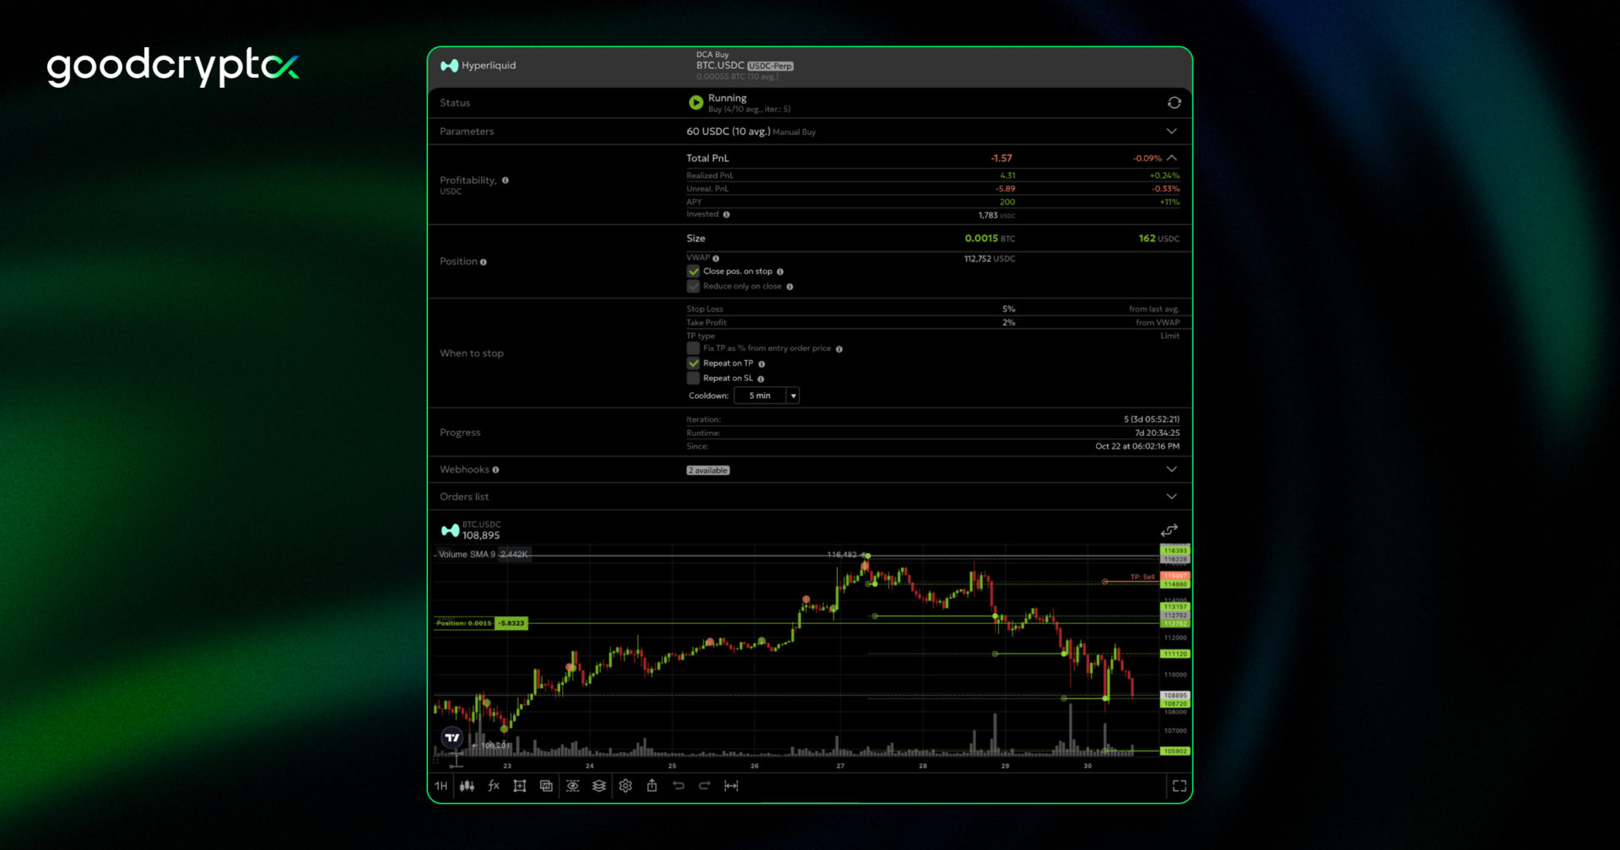Screen dimensions: 1620x850
Task: Open the fx indicators menu
Action: [494, 786]
